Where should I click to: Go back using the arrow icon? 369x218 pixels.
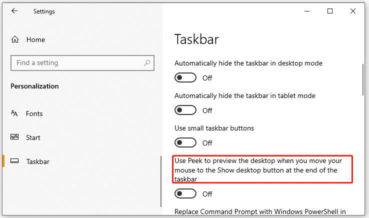pyautogui.click(x=14, y=11)
